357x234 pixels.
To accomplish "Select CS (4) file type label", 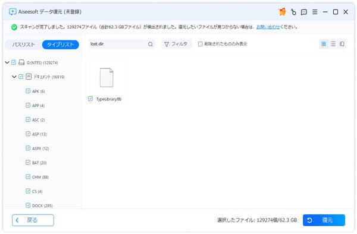I will click(37, 191).
